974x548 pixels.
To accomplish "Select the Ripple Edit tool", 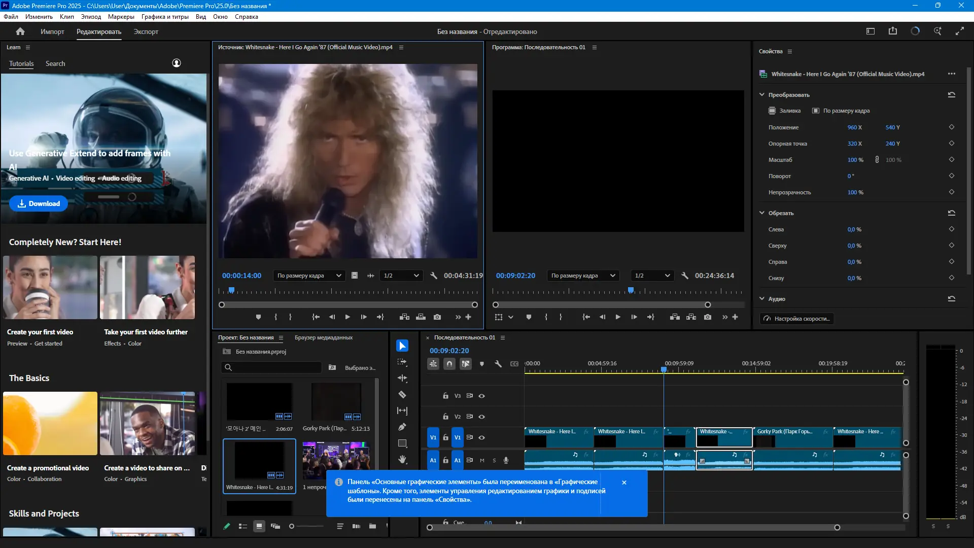I will click(x=402, y=379).
